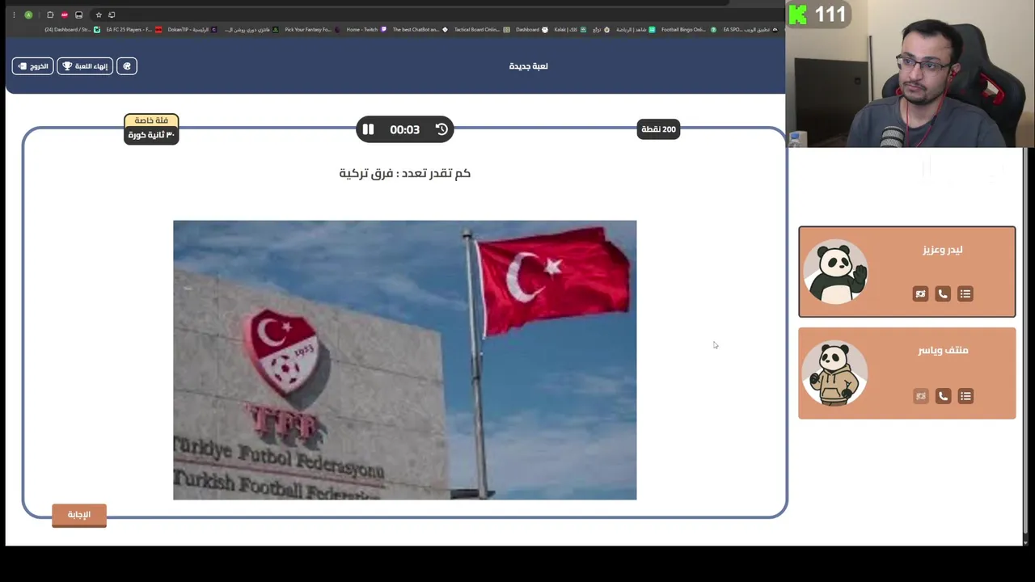Open the EA FC 25 Players bookmark
Image resolution: width=1035 pixels, height=582 pixels.
click(134, 30)
